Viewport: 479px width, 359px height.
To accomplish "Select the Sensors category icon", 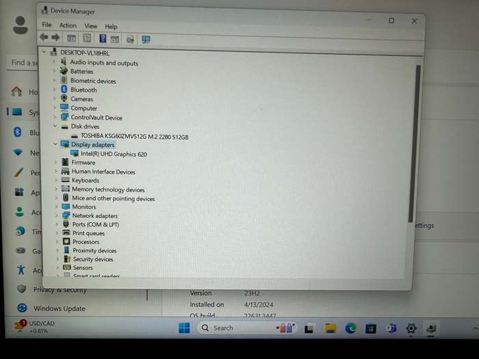I will (67, 267).
